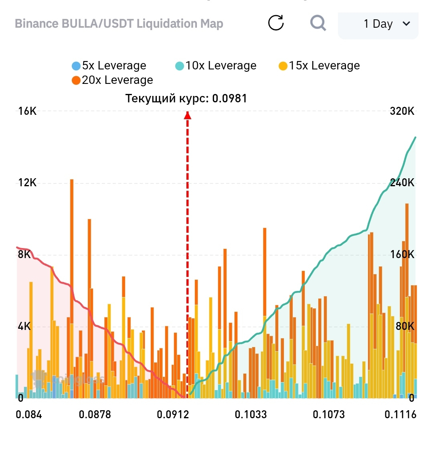Toggle 20x Leverage legend entry
This screenshot has width=433, height=464.
tap(112, 80)
